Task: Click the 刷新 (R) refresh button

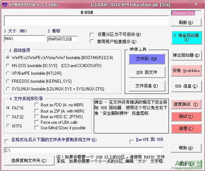Action: [x=186, y=23]
